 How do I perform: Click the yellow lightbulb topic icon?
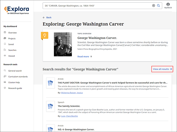click(x=45, y=35)
